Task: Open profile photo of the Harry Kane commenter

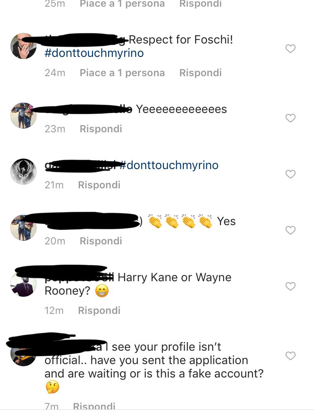Action: (x=23, y=284)
